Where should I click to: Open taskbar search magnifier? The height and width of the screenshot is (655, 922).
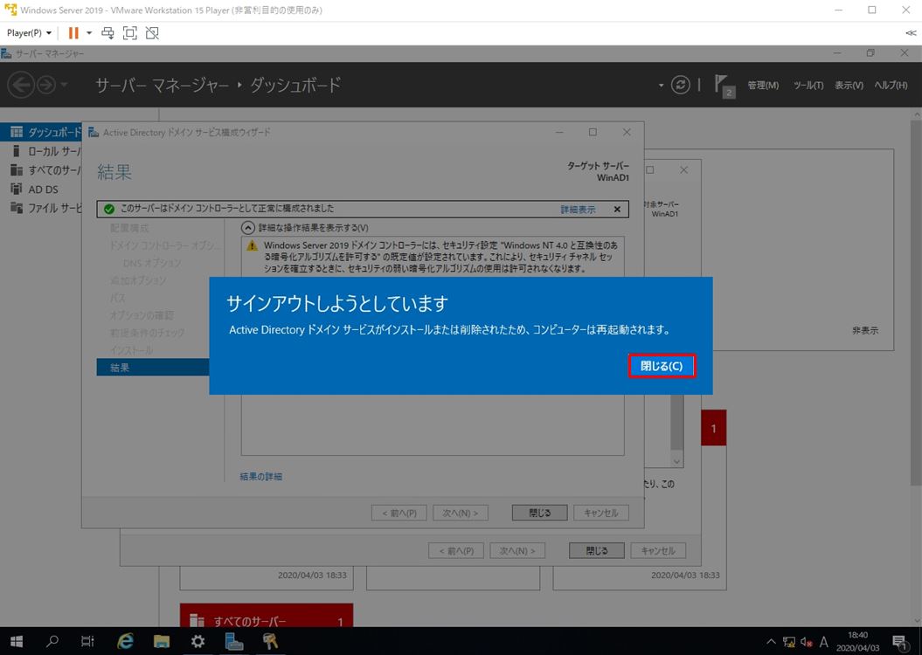point(52,642)
